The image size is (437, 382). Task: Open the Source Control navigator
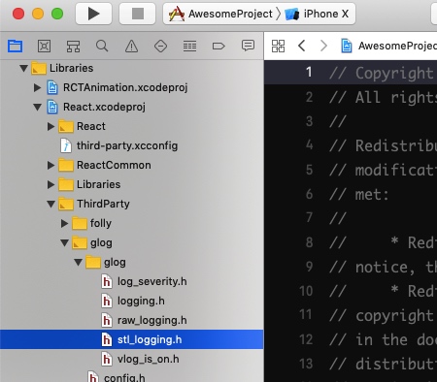[x=44, y=47]
